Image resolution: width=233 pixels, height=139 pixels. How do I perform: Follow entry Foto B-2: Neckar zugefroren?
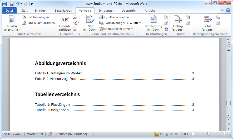coord(115,79)
